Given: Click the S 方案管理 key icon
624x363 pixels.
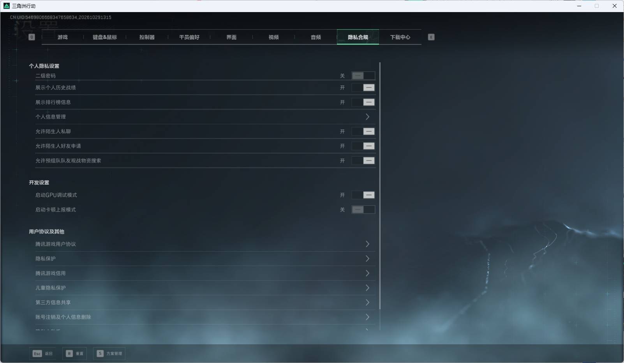Looking at the screenshot, I should pos(100,354).
